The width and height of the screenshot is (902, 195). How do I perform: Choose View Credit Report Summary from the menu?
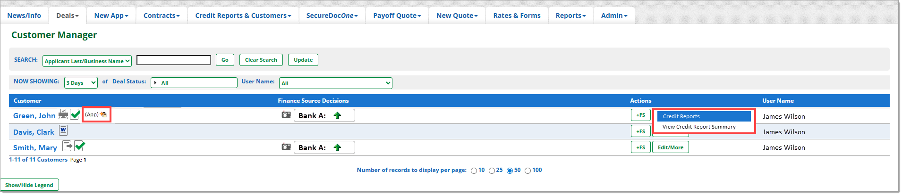pyautogui.click(x=698, y=127)
